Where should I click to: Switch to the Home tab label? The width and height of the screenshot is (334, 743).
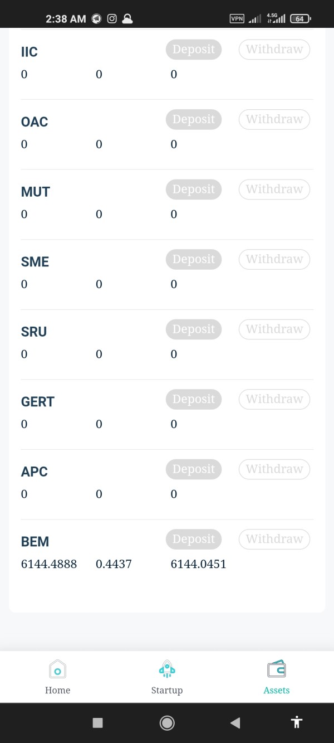click(x=57, y=690)
